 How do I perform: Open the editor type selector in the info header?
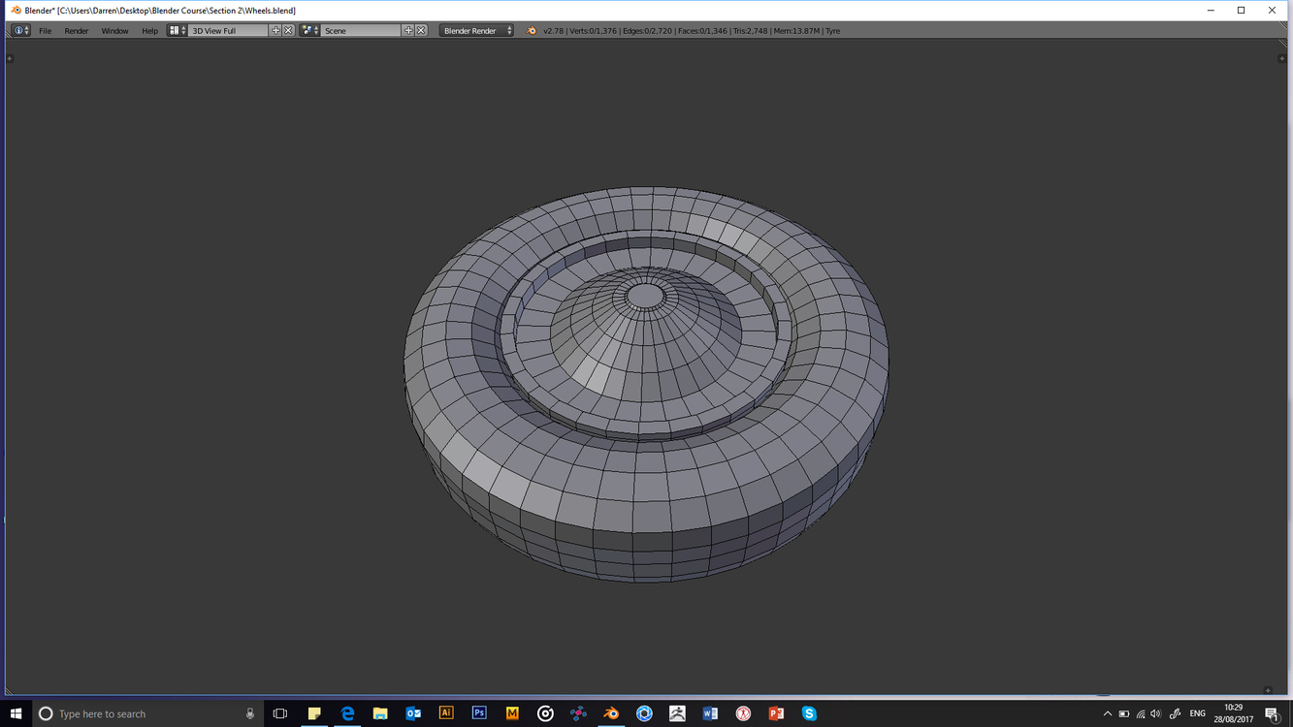pyautogui.click(x=20, y=31)
